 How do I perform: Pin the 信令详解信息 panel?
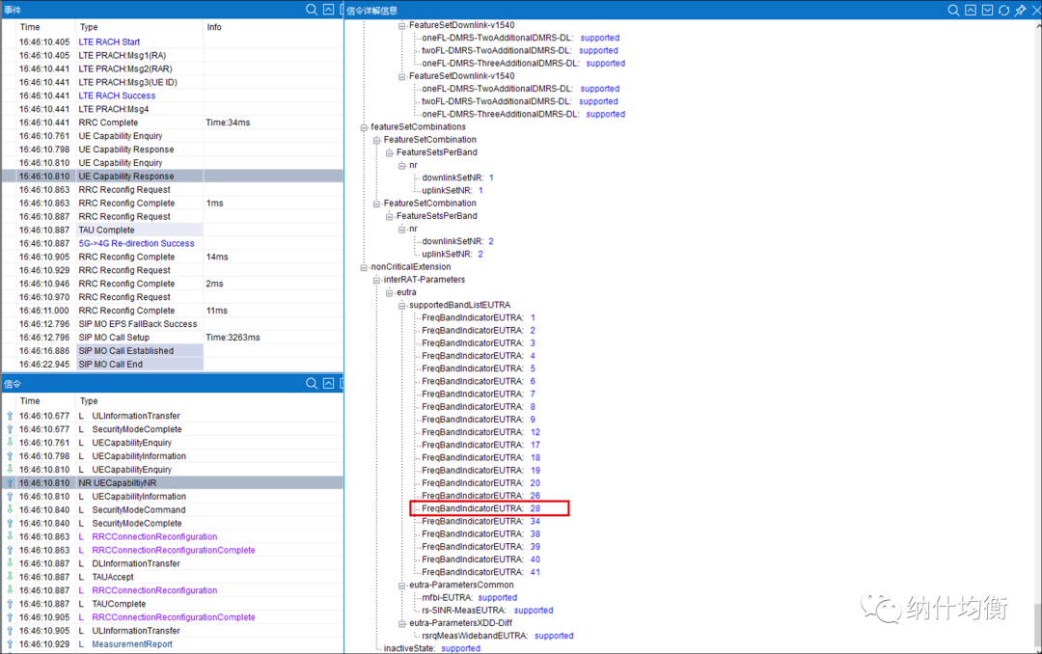[1021, 10]
